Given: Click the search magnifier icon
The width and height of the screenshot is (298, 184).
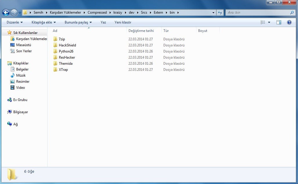Looking at the screenshot, I should click(292, 12).
